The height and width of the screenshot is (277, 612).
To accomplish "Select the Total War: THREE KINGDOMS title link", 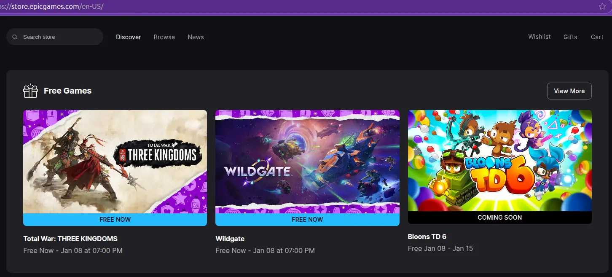I will click(x=70, y=239).
